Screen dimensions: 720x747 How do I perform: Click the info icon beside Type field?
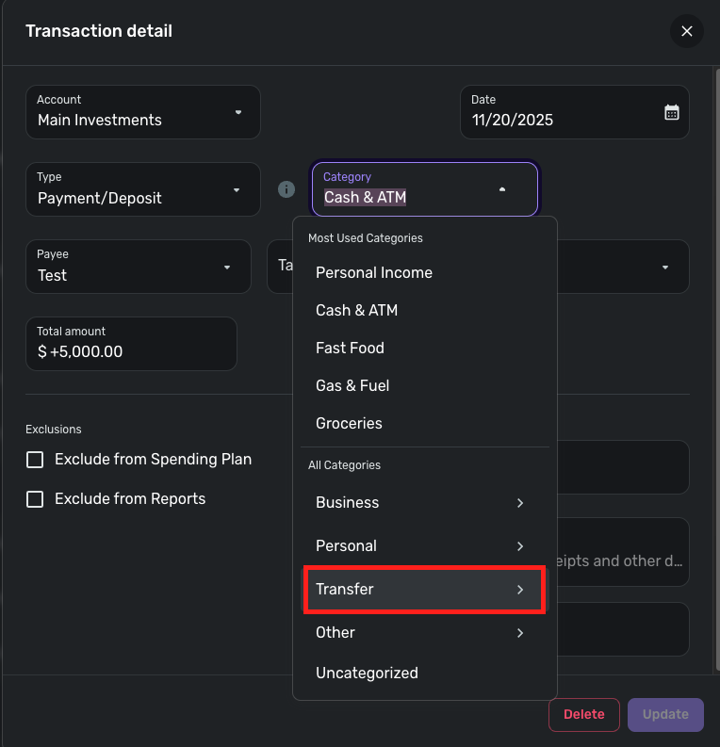click(x=286, y=189)
